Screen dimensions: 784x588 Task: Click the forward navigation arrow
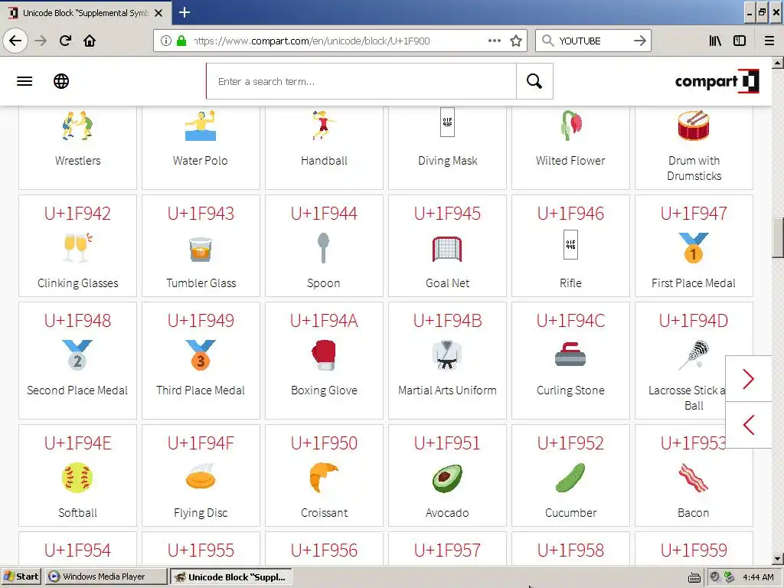tap(41, 41)
